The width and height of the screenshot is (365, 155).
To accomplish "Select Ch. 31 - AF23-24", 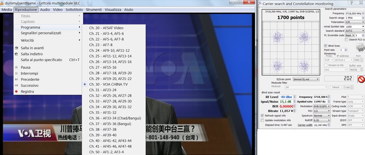I will click(114, 90).
